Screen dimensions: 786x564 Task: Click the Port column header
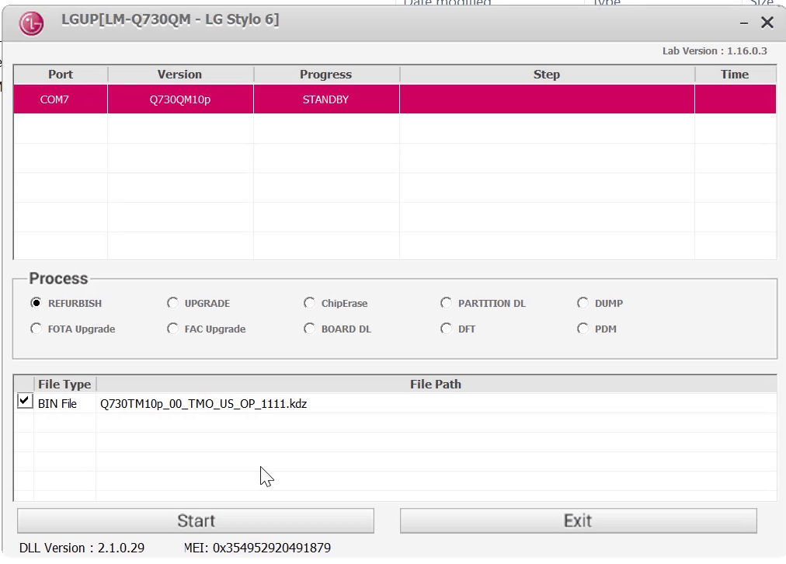tap(60, 74)
